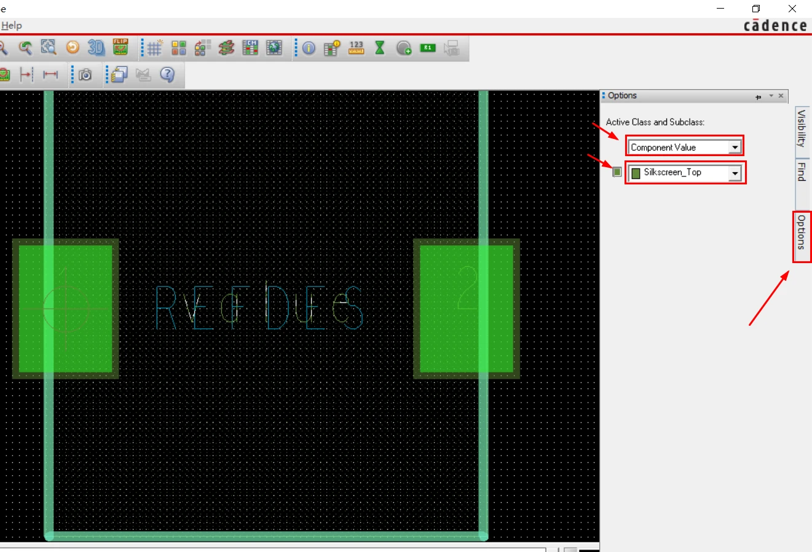Close the Options panel

(x=781, y=96)
